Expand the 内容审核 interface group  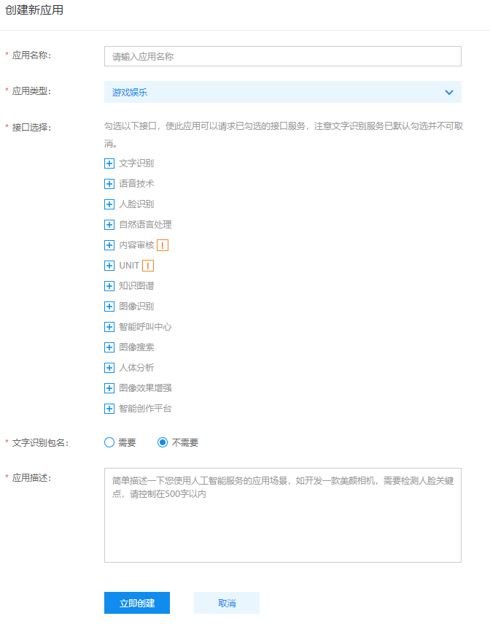109,245
